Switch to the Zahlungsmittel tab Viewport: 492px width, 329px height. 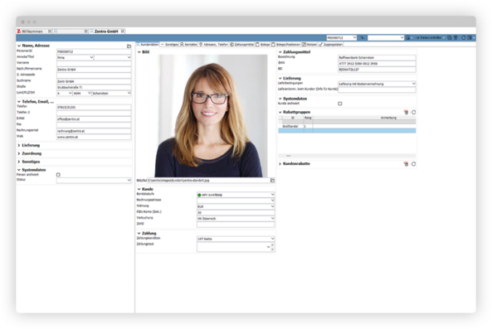pyautogui.click(x=242, y=45)
